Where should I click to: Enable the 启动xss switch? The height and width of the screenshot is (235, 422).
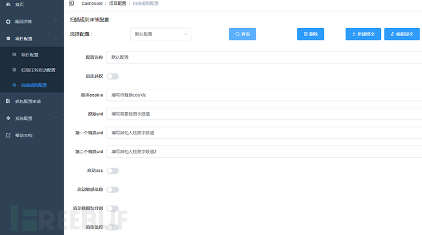tap(113, 171)
